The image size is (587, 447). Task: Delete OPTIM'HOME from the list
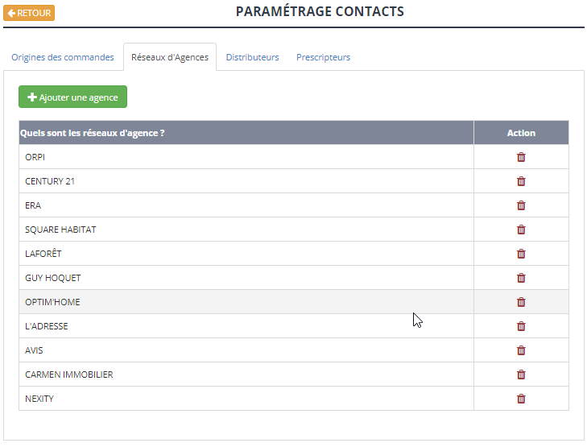pyautogui.click(x=521, y=302)
